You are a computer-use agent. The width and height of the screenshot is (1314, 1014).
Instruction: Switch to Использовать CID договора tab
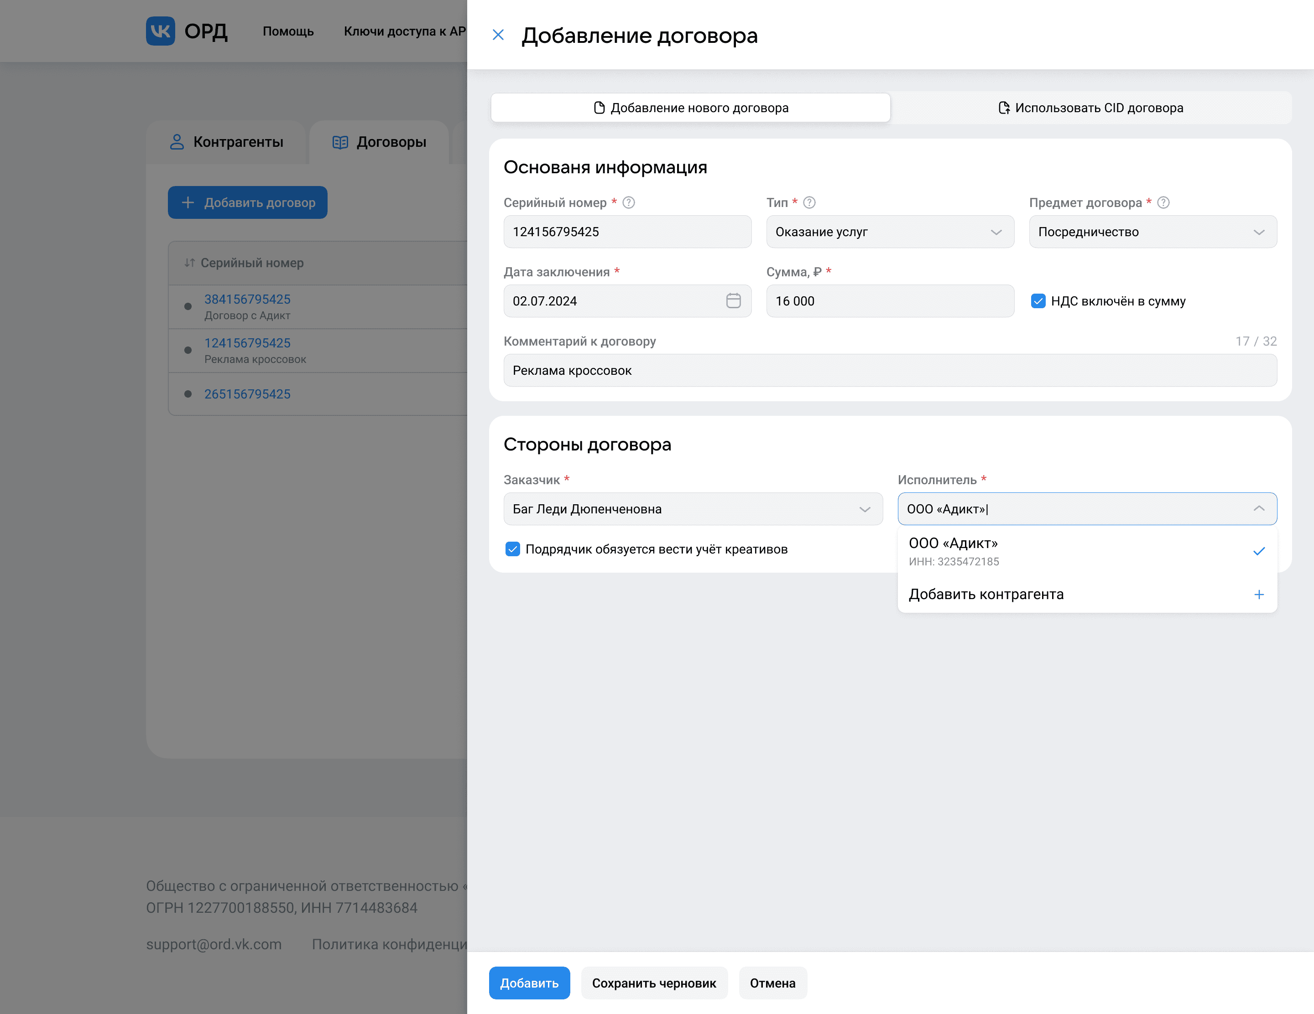(x=1091, y=108)
